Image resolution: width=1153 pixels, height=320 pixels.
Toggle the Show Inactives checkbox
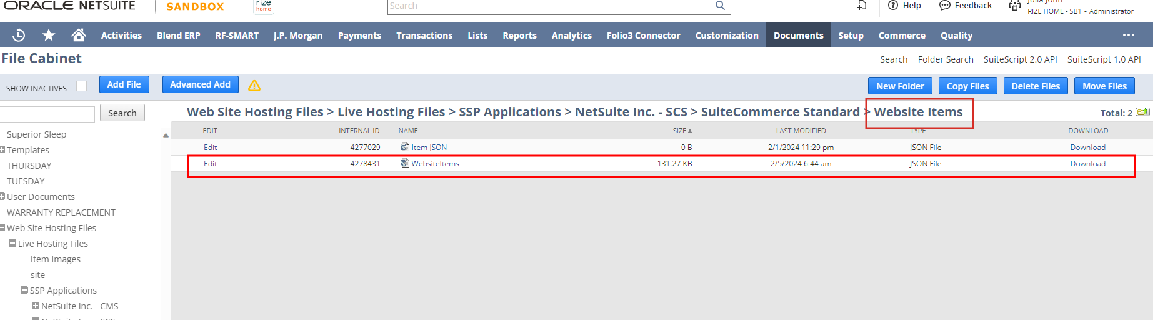point(82,86)
